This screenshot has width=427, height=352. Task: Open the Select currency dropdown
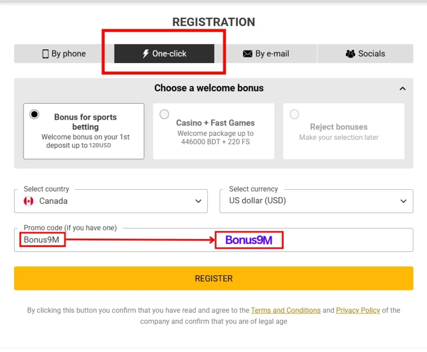coord(403,200)
